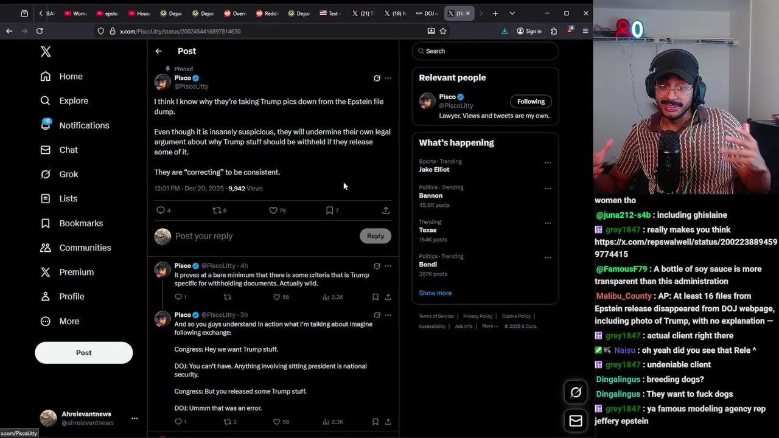Open floating Messages envelope button

coord(576,421)
